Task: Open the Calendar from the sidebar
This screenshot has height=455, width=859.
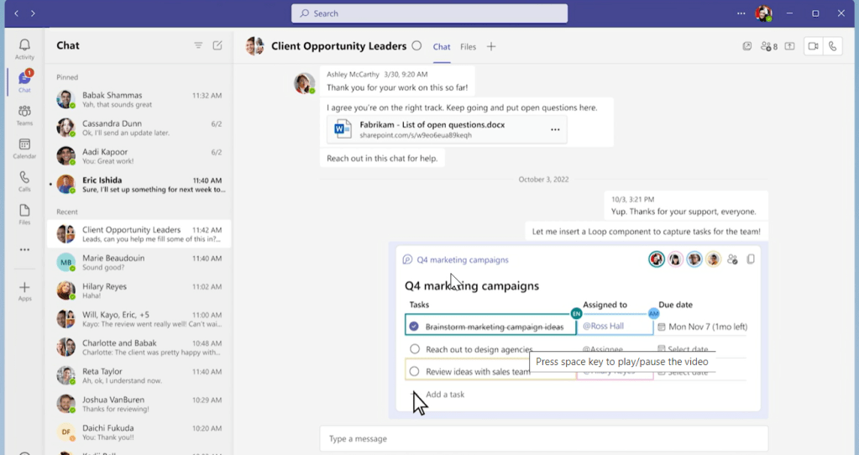Action: coord(24,148)
